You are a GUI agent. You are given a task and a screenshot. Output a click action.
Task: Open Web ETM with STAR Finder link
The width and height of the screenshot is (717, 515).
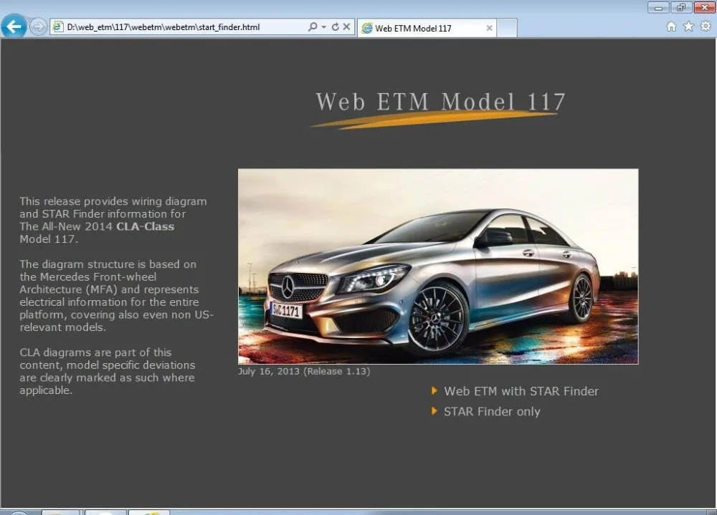point(521,391)
